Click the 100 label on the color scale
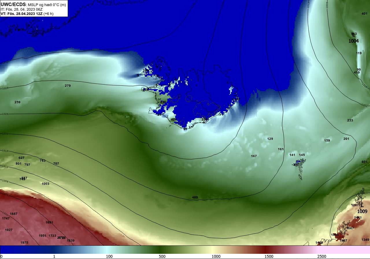The width and height of the screenshot is (370, 259). point(109,256)
